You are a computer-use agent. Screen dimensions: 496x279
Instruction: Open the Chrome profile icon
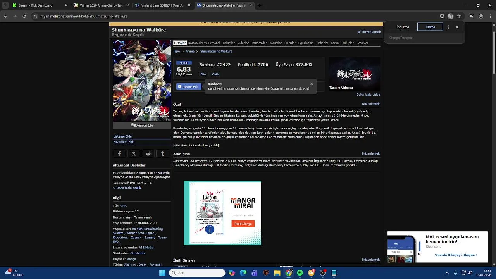481,16
